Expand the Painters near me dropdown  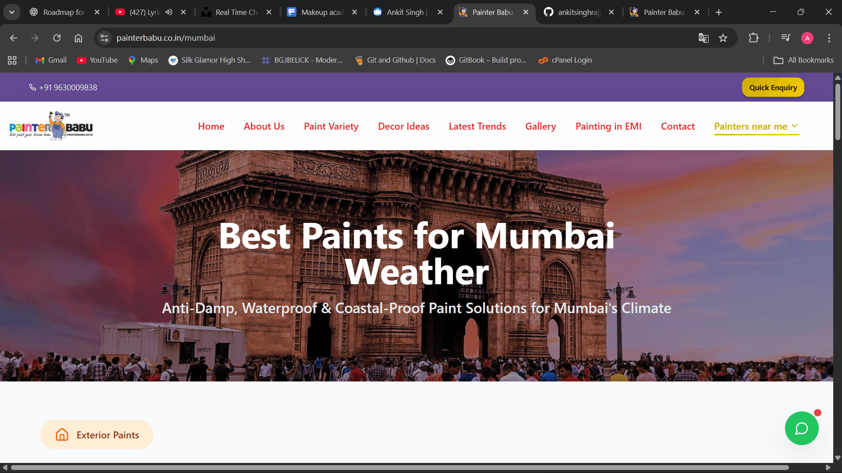pos(756,127)
